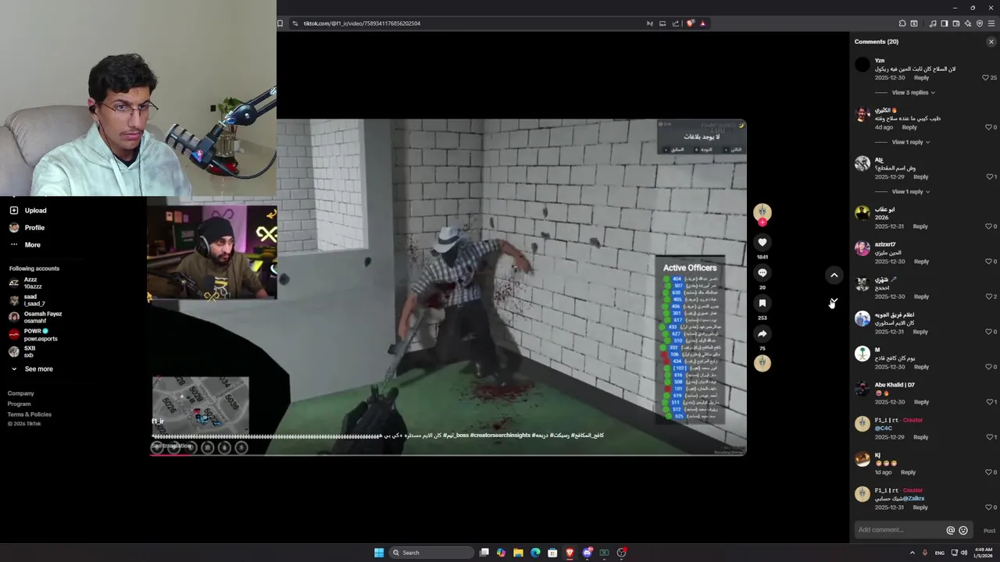
Task: Open browser extensions puzzle icon
Action: pyautogui.click(x=902, y=23)
